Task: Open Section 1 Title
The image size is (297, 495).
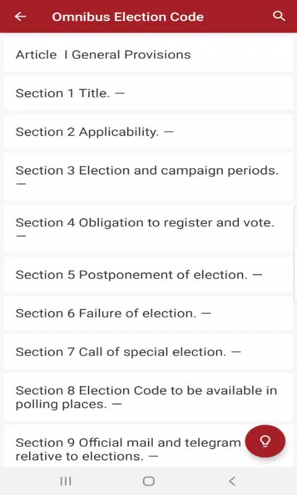Action: tap(148, 93)
